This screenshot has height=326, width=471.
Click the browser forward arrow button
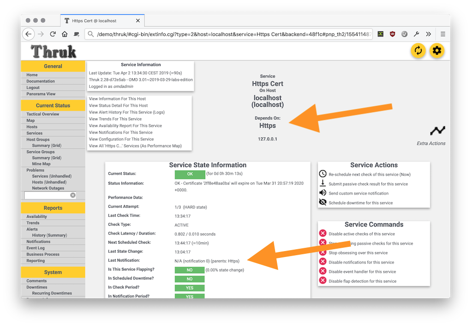coord(41,34)
